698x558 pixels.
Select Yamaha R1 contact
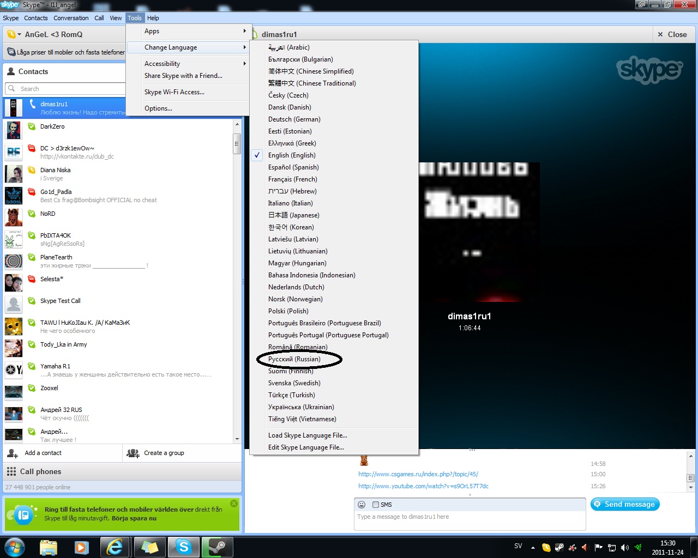[118, 370]
